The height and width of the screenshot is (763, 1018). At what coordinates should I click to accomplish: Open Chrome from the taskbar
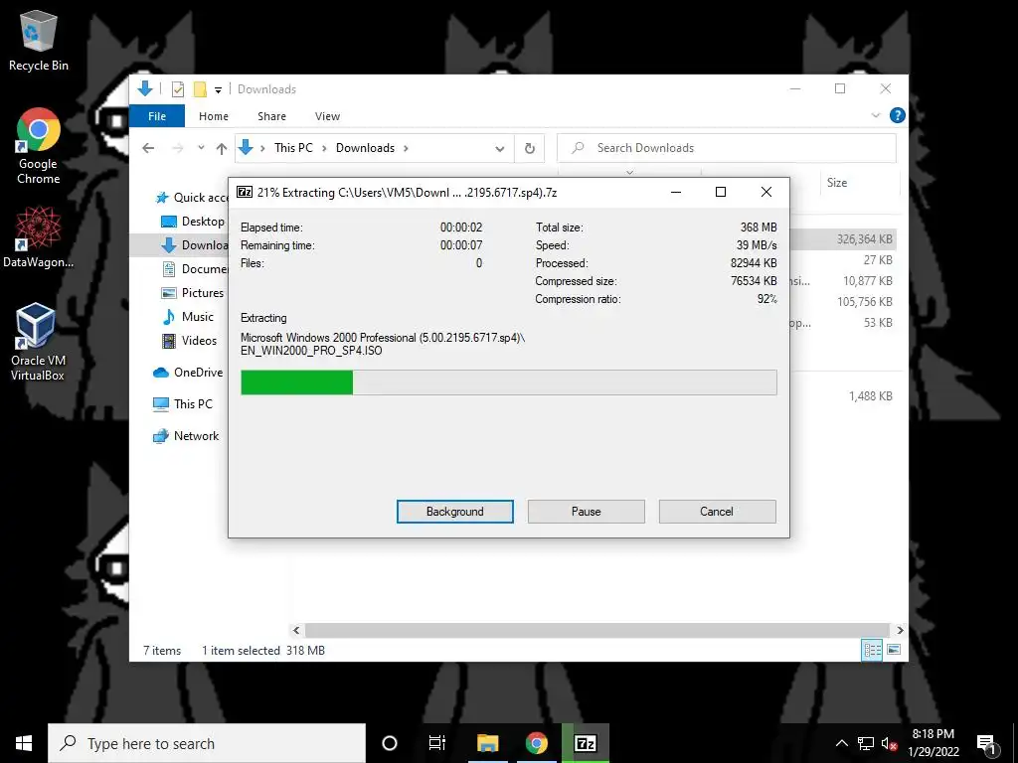[536, 743]
